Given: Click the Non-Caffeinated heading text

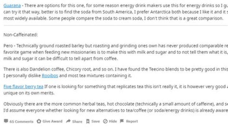Looking at the screenshot, I should (x=19, y=34).
